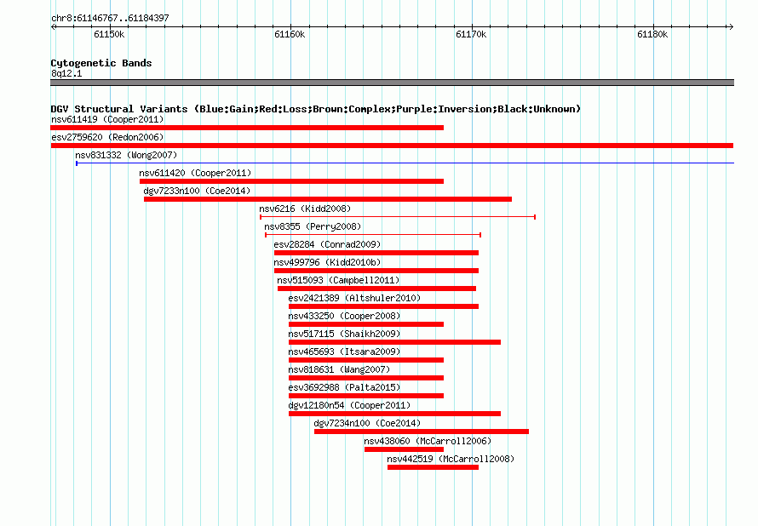Select the red bar under nsv465693
758x526 pixels.
366,360
